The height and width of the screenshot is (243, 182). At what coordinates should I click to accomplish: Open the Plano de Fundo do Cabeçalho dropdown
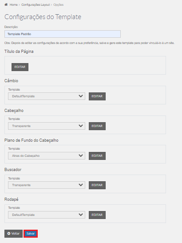[x=47, y=156]
